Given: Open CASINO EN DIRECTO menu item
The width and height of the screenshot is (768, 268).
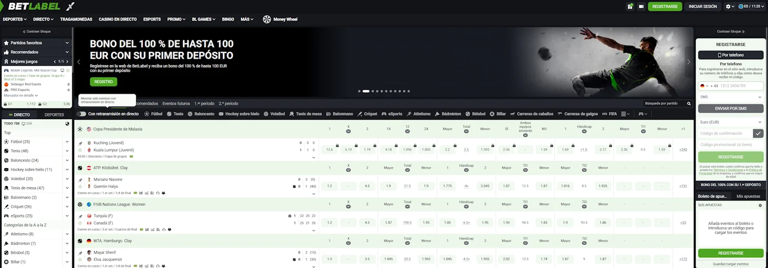Looking at the screenshot, I should pos(118,19).
